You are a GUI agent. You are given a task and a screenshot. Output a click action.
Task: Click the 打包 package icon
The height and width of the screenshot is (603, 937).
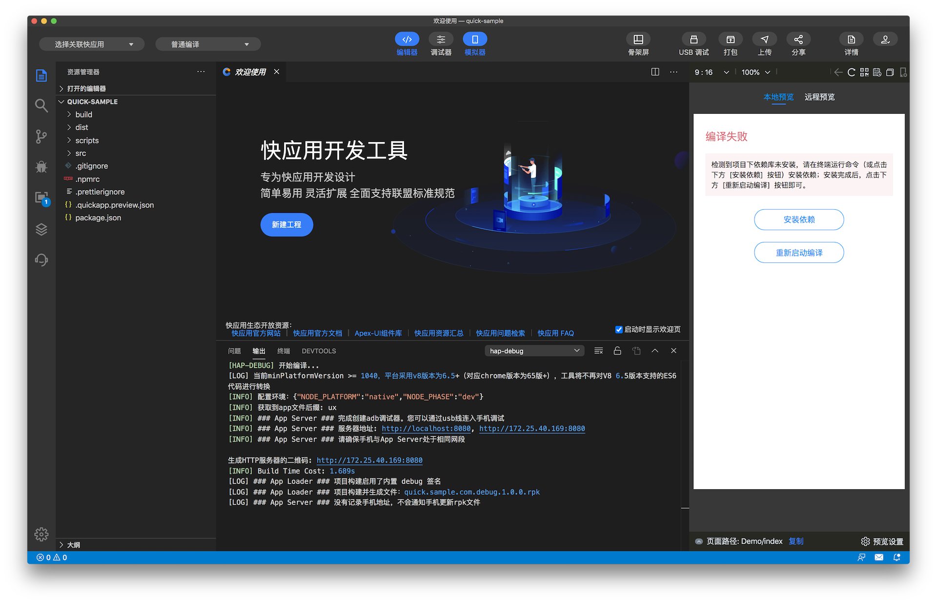730,40
